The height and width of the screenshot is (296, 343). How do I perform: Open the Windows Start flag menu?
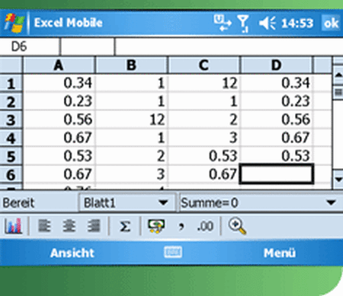14,23
